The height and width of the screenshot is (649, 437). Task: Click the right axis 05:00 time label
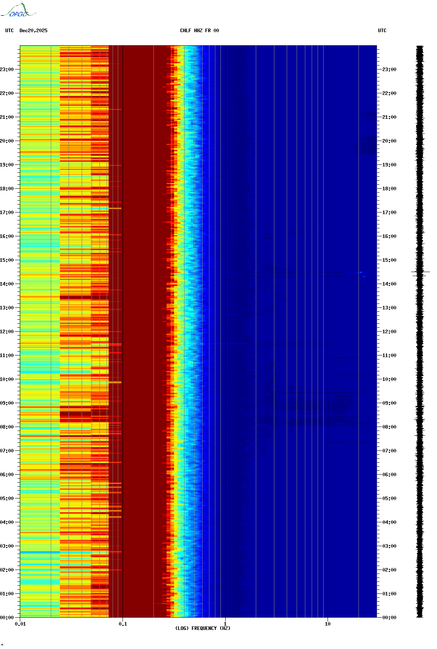(x=389, y=498)
